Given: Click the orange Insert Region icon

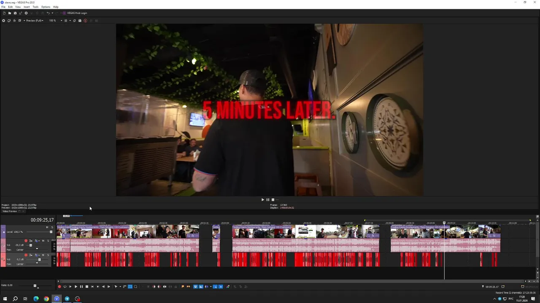Looking at the screenshot, I should (x=188, y=287).
